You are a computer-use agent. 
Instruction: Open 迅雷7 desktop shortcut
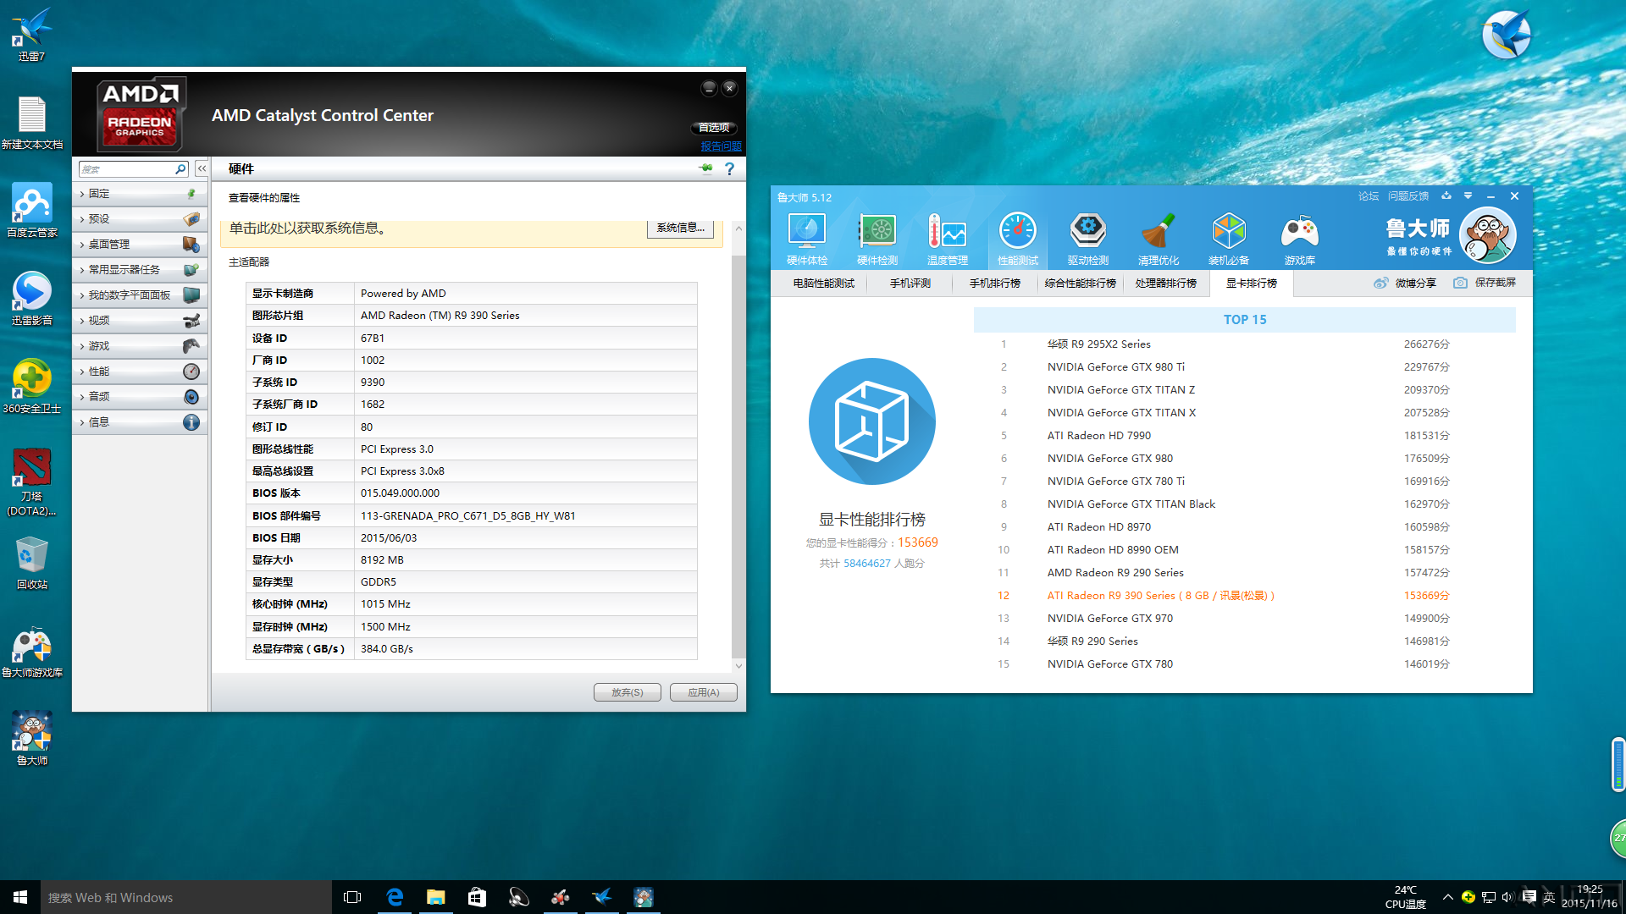click(x=31, y=35)
